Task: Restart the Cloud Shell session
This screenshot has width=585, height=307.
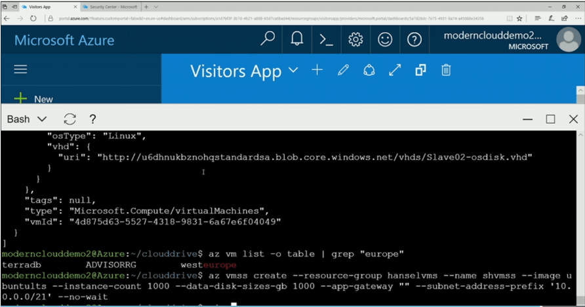Action: (x=70, y=119)
